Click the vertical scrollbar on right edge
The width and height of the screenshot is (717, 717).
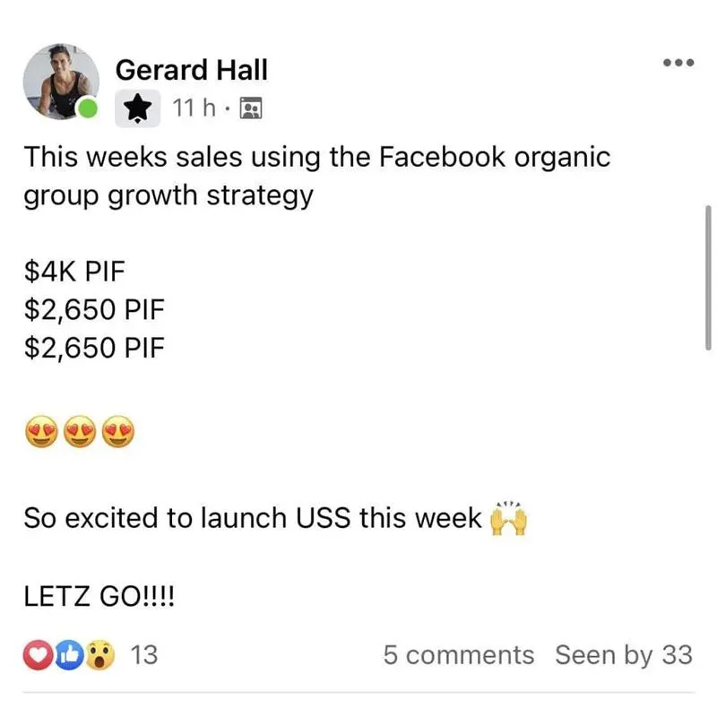click(708, 278)
